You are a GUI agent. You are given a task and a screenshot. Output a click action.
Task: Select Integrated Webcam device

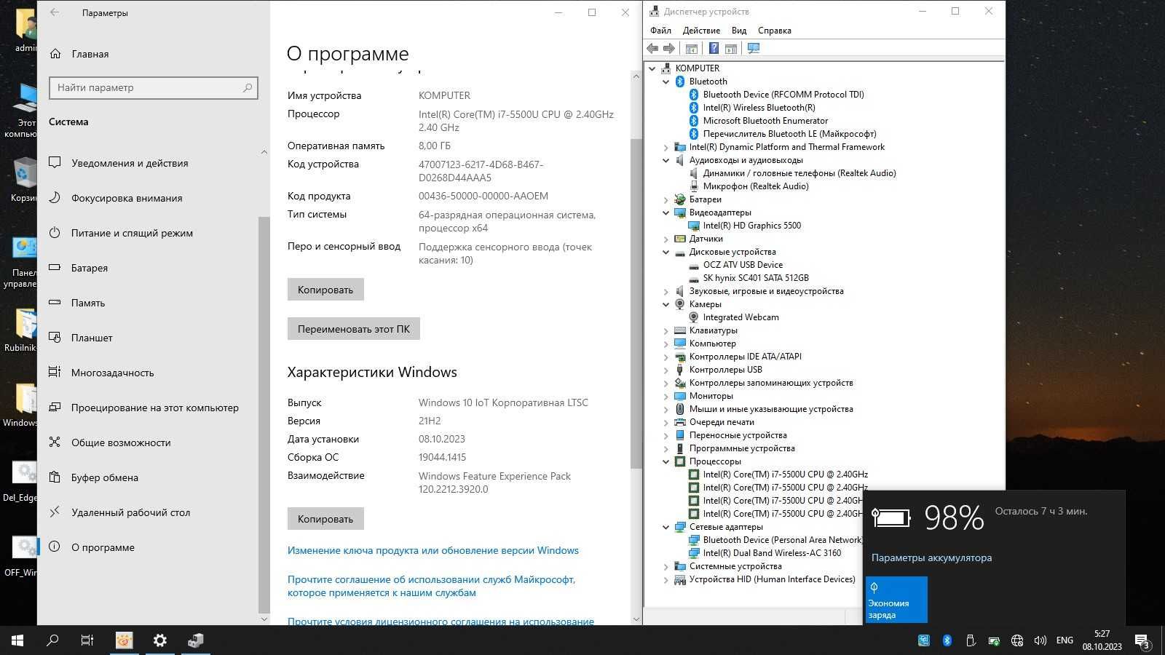pyautogui.click(x=741, y=317)
